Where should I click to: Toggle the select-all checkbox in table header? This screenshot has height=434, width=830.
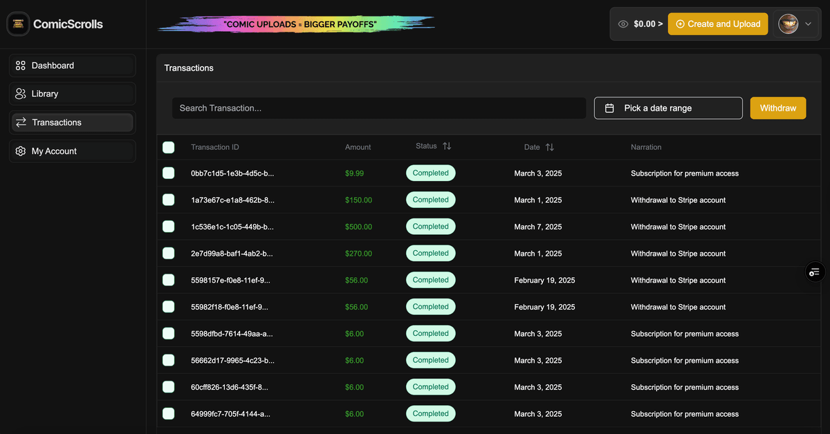(168, 147)
